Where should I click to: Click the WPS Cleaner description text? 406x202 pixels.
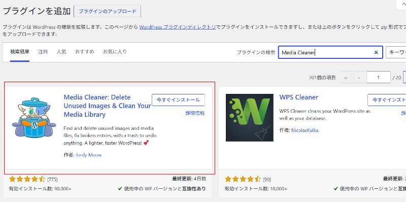[x=325, y=115]
